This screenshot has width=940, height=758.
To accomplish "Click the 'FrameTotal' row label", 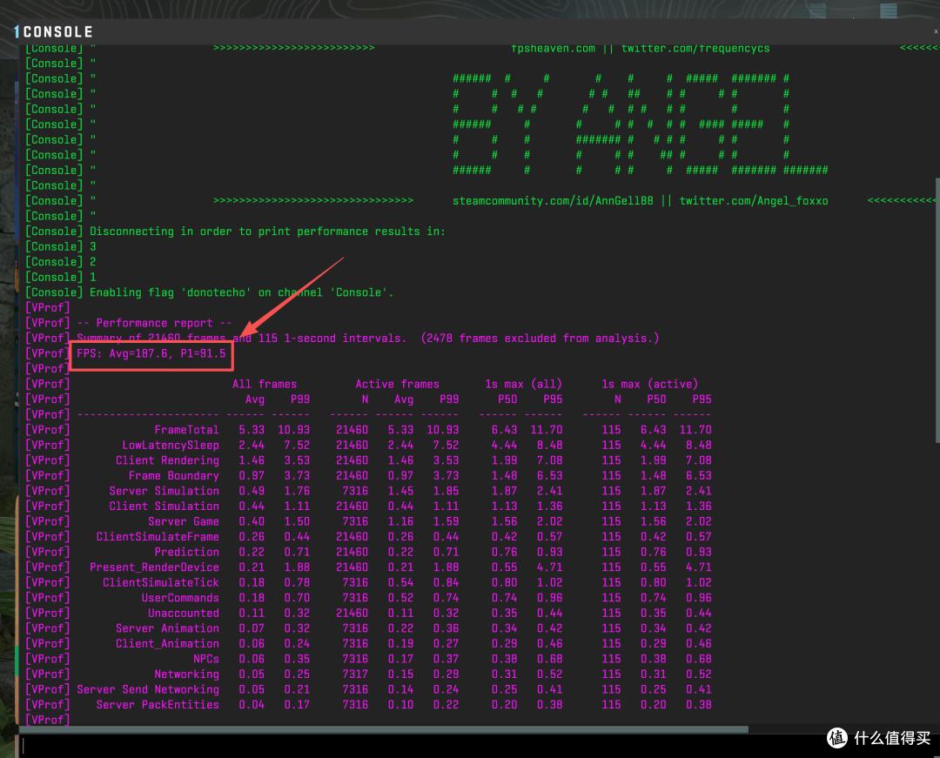I will (x=186, y=430).
